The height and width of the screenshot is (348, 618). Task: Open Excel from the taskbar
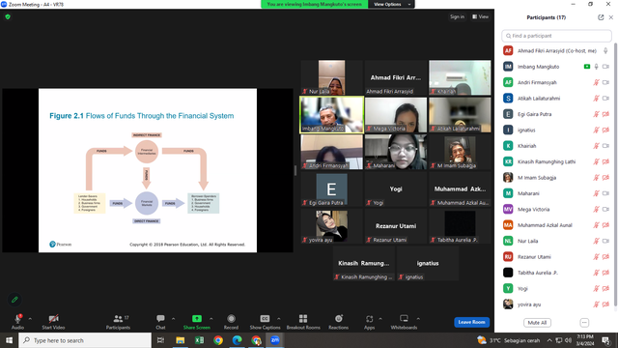point(199,340)
